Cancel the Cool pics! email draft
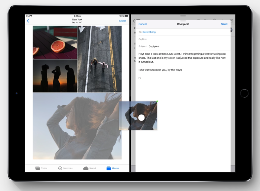Viewport: 260px width, 191px height. (x=143, y=24)
